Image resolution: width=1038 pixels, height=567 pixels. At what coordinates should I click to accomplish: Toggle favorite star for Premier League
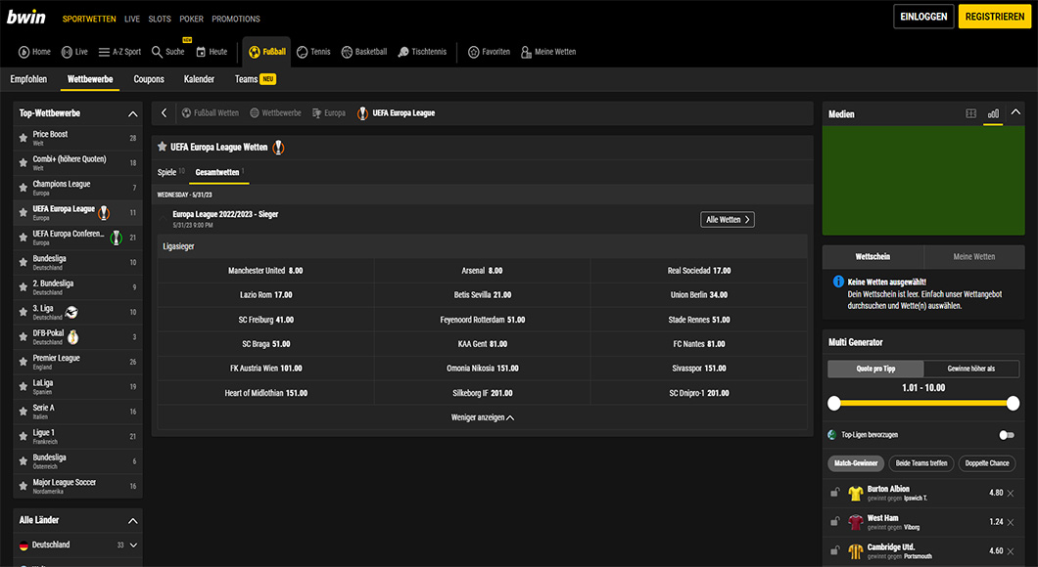24,362
